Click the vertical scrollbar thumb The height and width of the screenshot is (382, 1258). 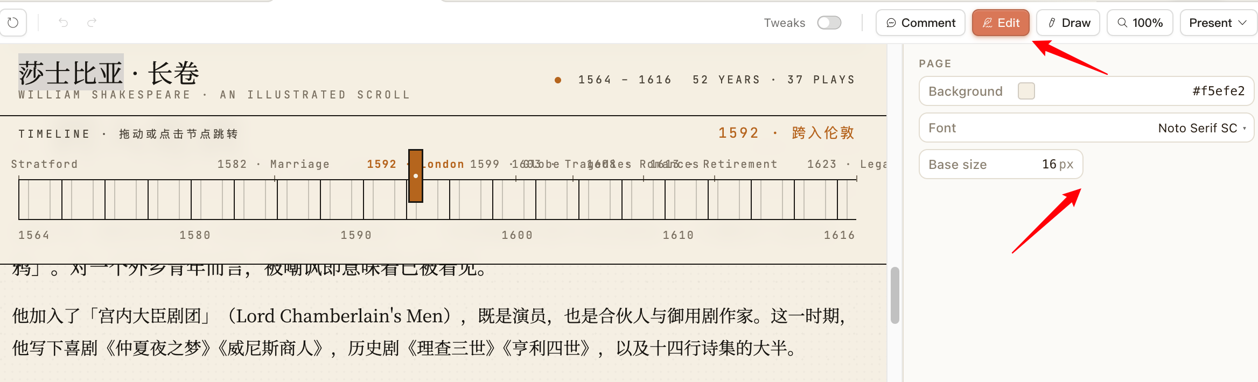coord(895,295)
